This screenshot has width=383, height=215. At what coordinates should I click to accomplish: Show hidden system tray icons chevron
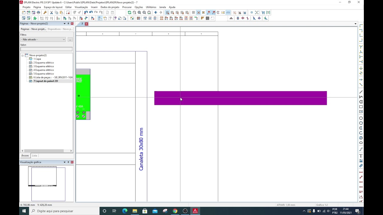click(304, 211)
